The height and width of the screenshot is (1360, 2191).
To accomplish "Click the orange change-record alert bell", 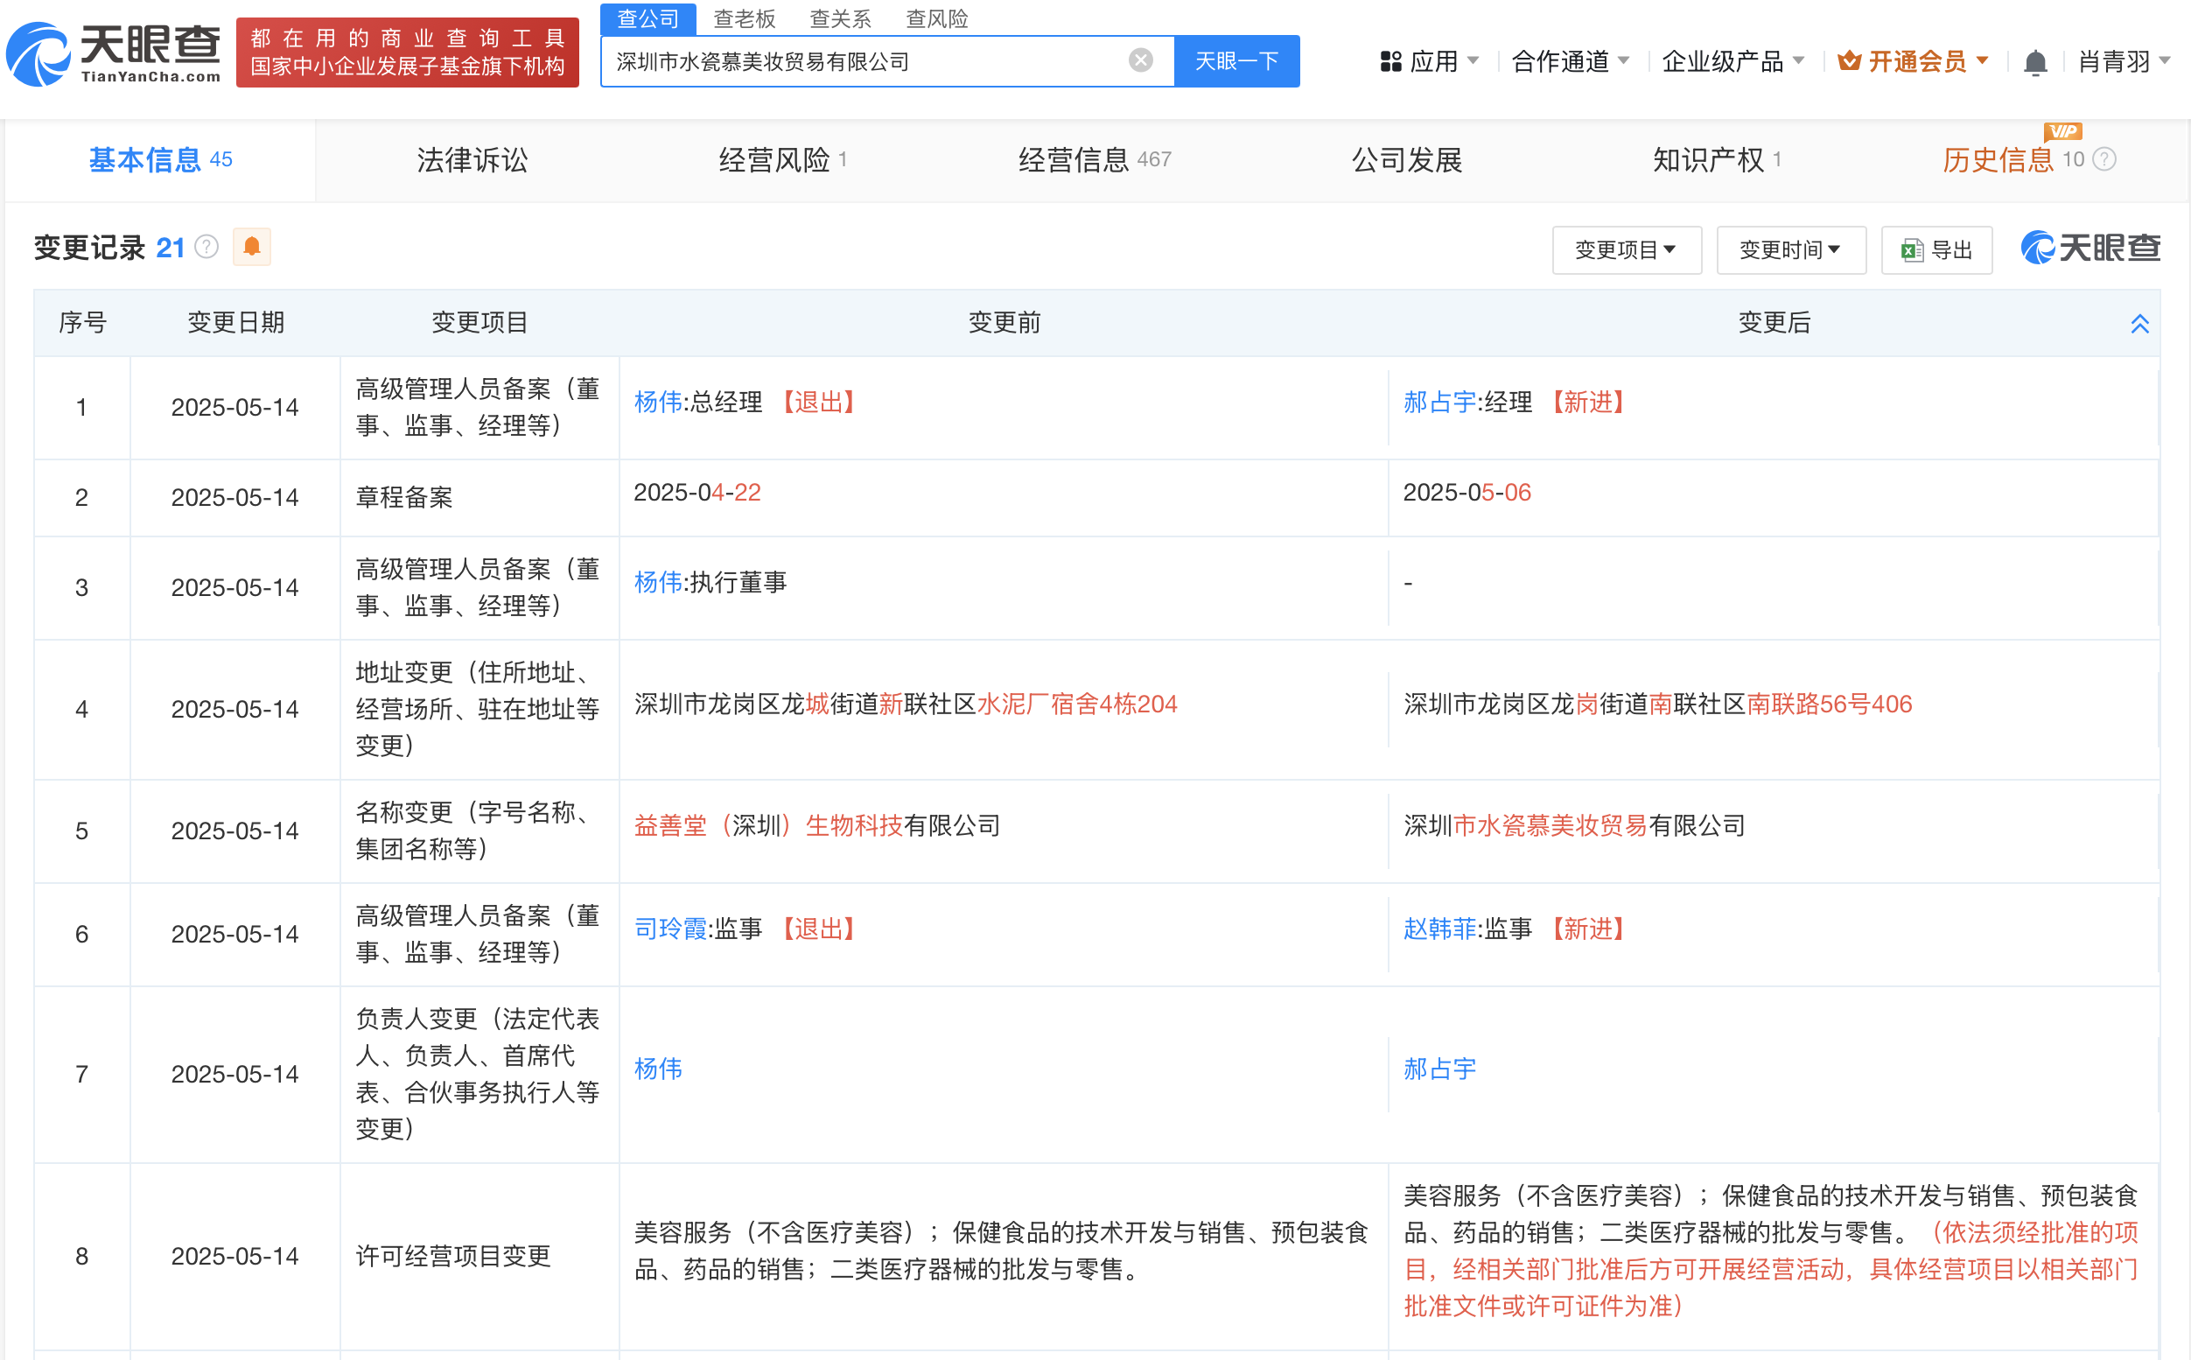I will [252, 247].
